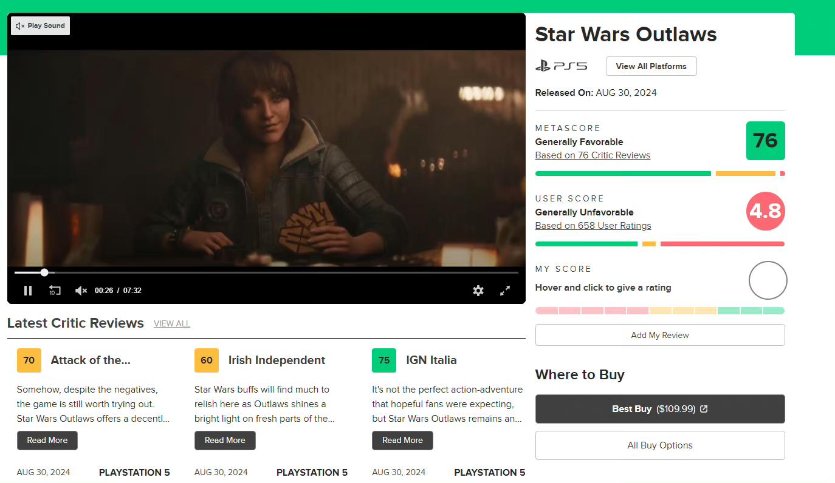The width and height of the screenshot is (835, 483).
Task: Expand All Buy Options
Action: click(660, 445)
